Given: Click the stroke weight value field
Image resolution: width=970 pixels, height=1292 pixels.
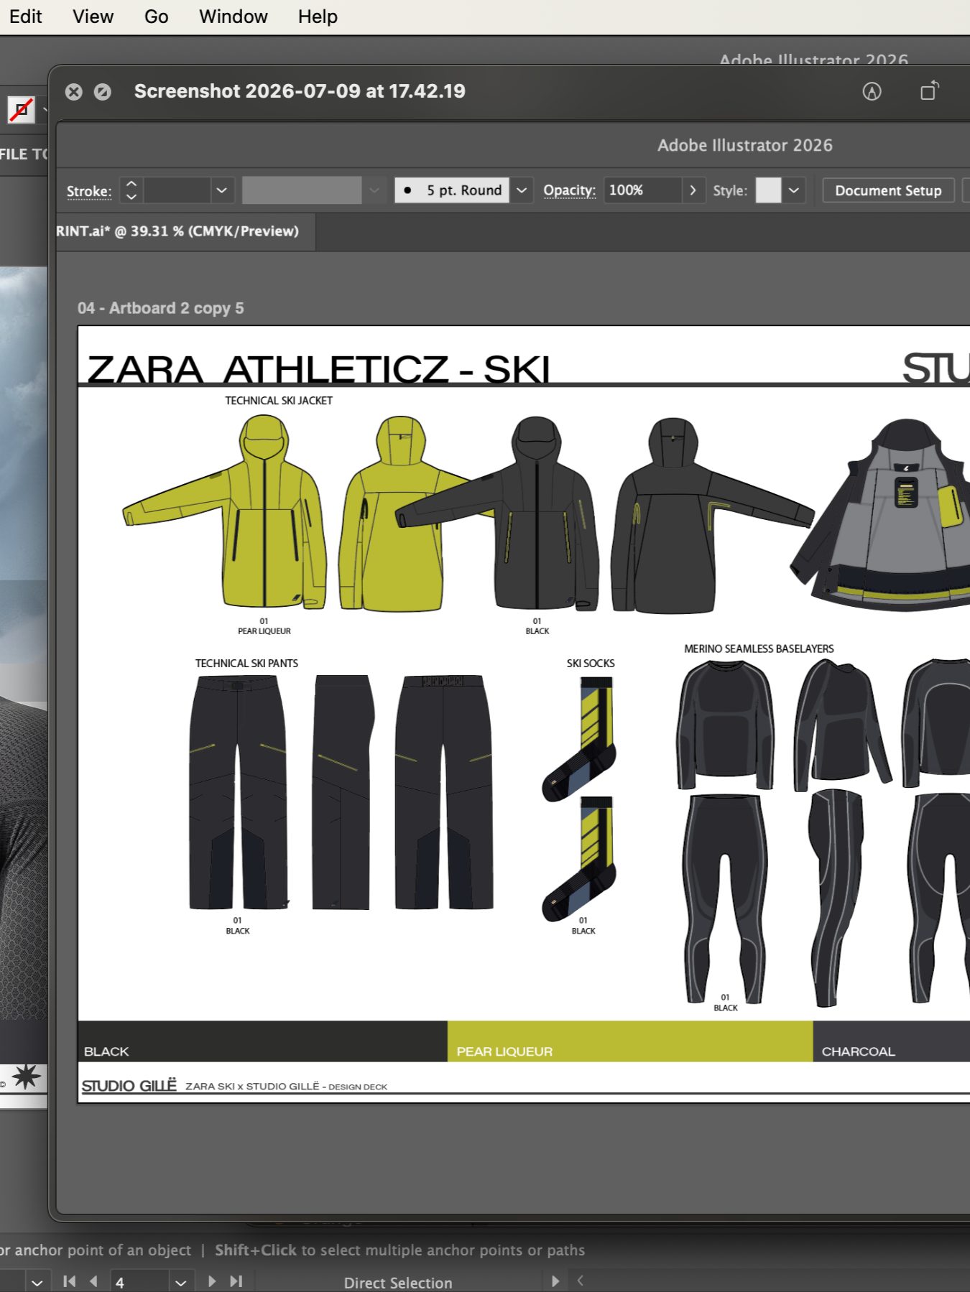Looking at the screenshot, I should point(177,190).
